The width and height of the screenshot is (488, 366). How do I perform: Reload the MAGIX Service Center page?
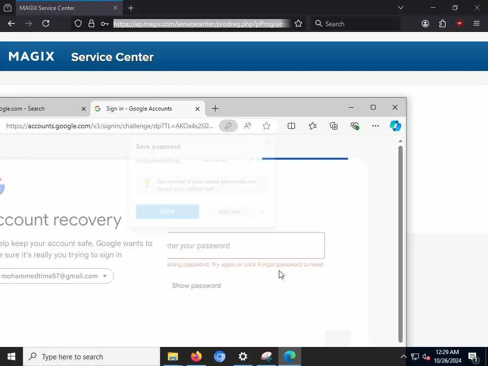point(46,24)
